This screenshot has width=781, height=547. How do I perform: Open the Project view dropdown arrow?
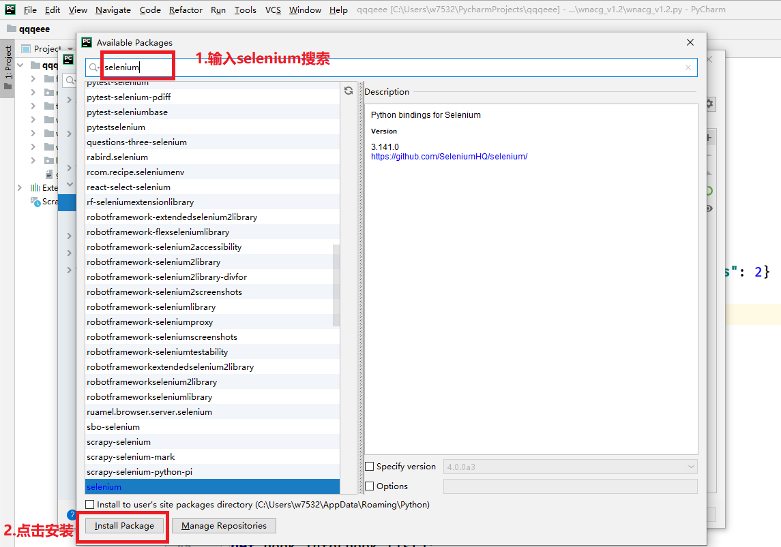point(70,49)
